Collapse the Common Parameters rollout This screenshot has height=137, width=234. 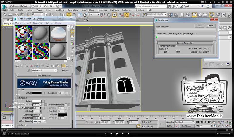[185, 43]
